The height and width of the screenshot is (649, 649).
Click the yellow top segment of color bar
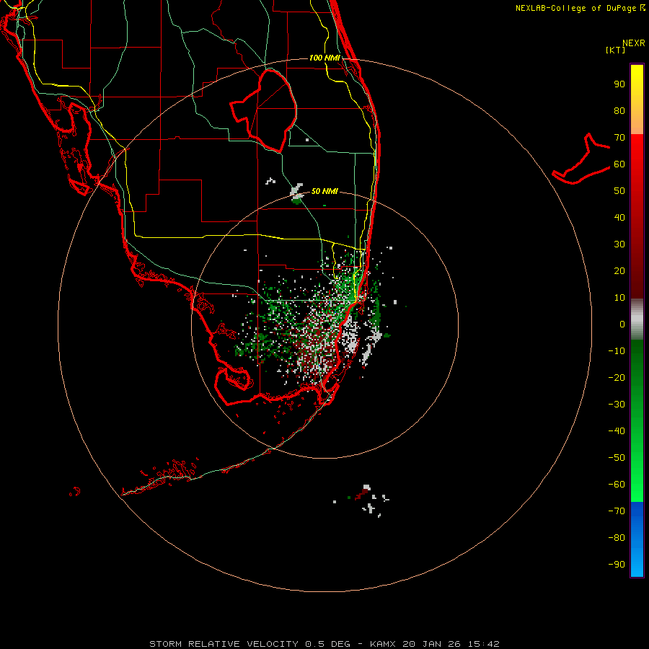click(x=637, y=100)
